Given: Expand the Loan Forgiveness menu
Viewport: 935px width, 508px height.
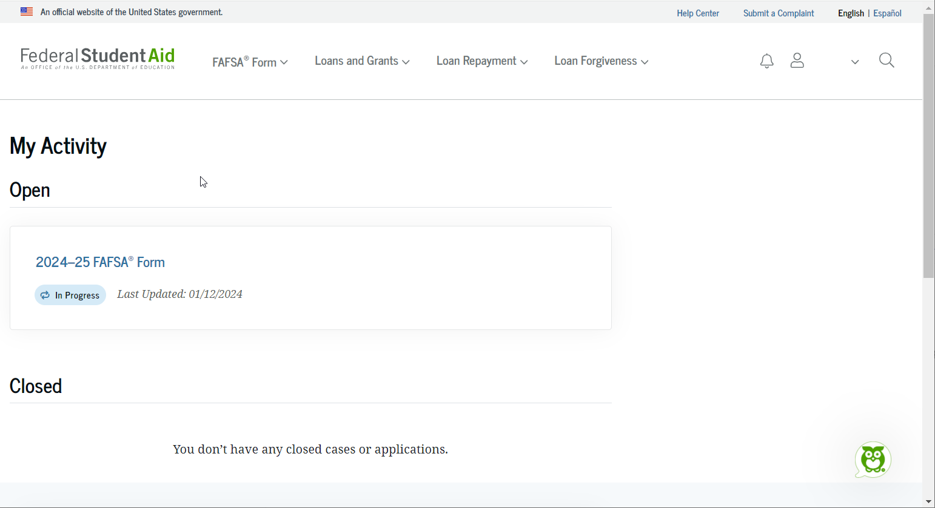Looking at the screenshot, I should [x=602, y=61].
